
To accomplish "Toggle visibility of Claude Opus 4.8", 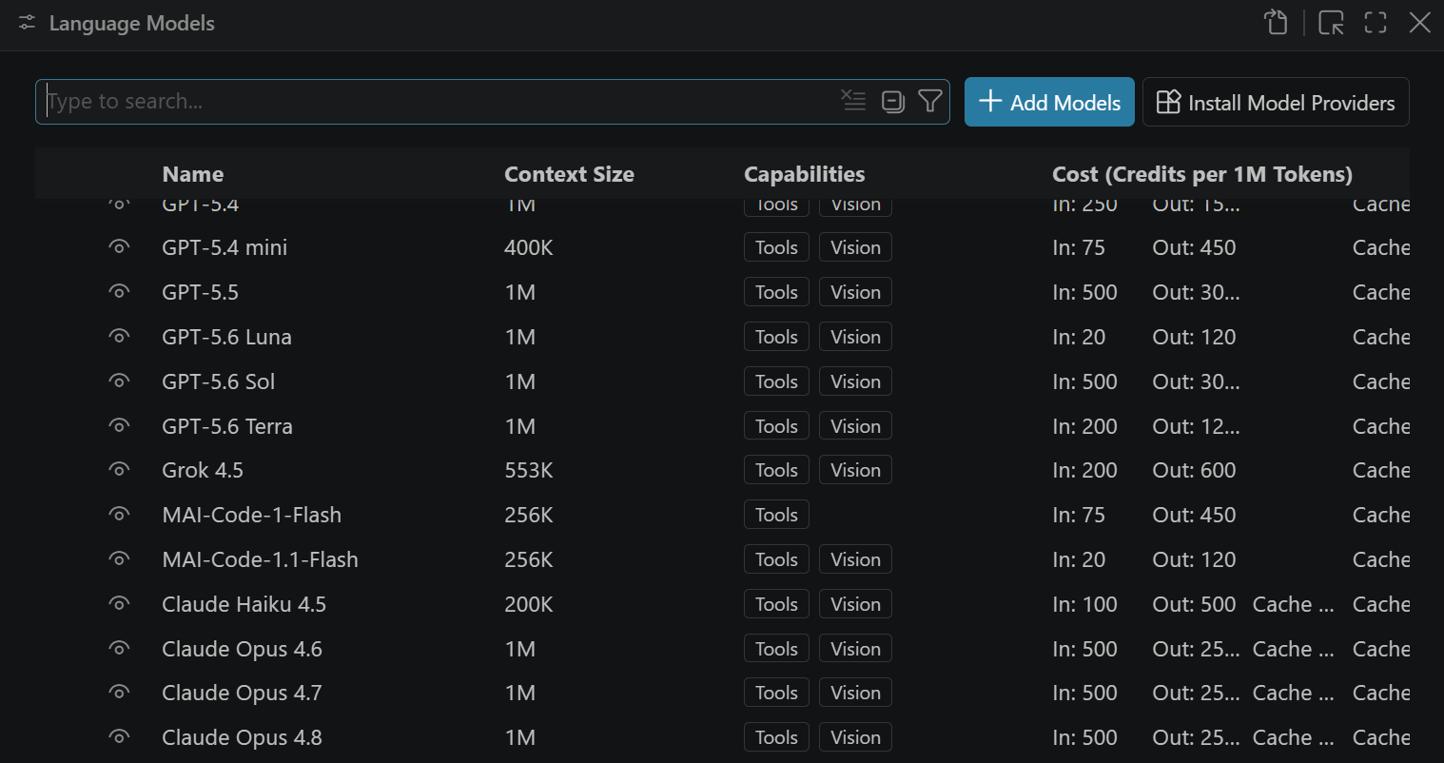I will coord(119,737).
